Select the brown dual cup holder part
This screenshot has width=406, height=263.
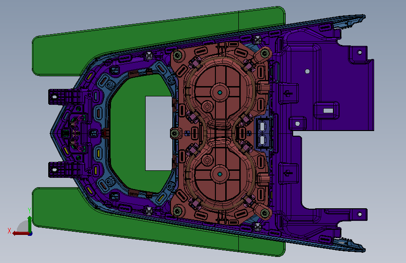tap(220, 133)
